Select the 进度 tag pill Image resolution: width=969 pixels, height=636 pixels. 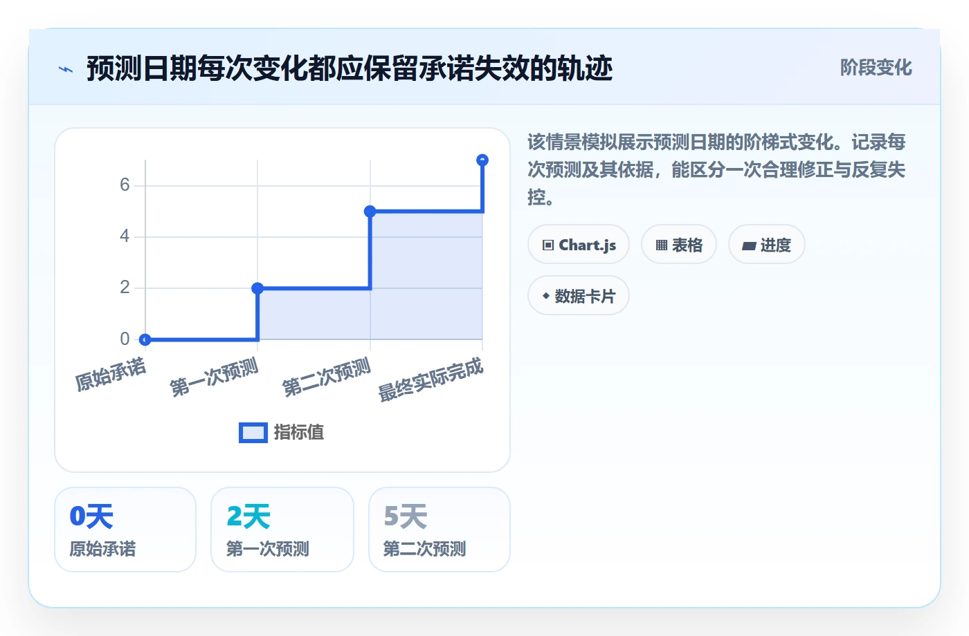point(767,245)
